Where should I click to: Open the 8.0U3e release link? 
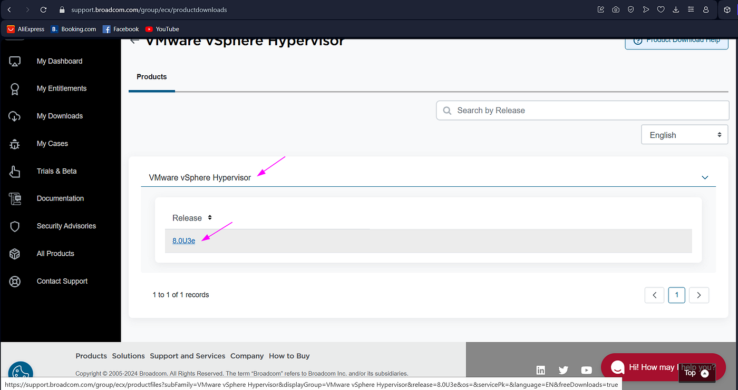click(183, 241)
